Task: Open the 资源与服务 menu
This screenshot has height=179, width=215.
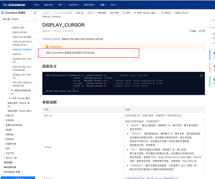Action: 90,5
